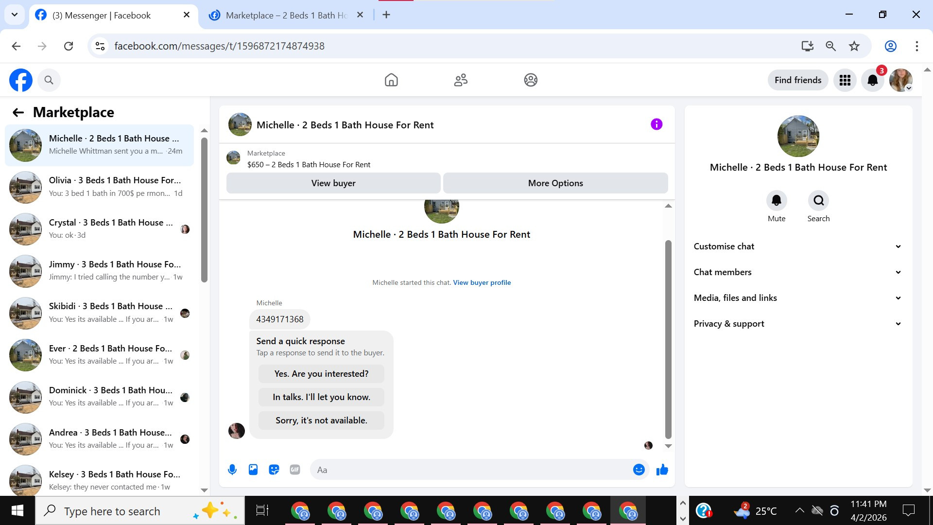Open the Facebook logo home link
This screenshot has height=525, width=933.
[21, 80]
